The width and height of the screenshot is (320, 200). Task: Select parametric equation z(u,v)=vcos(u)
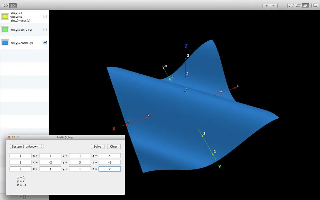(20, 20)
